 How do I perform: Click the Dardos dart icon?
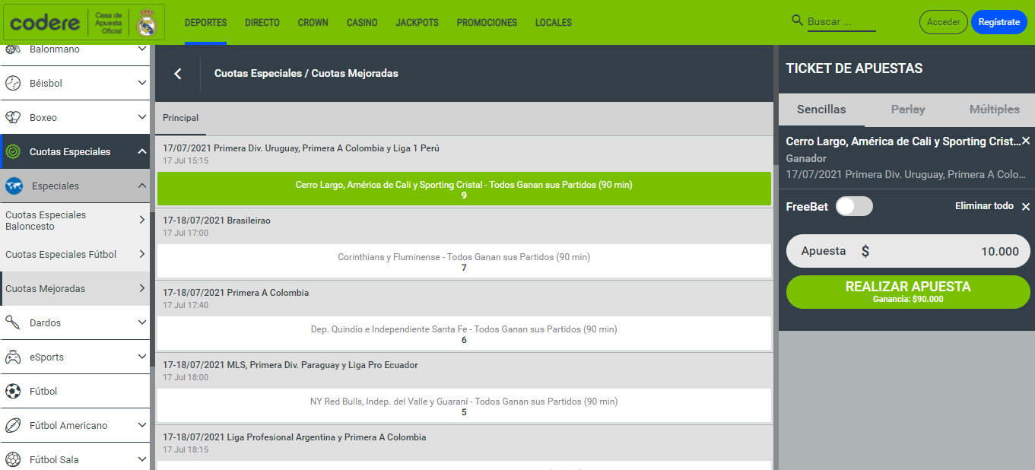[x=13, y=323]
